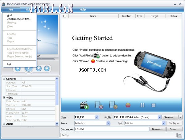This screenshot has height=140, width=185.
Task: Click the previous arrow player button
Action: click(18, 68)
